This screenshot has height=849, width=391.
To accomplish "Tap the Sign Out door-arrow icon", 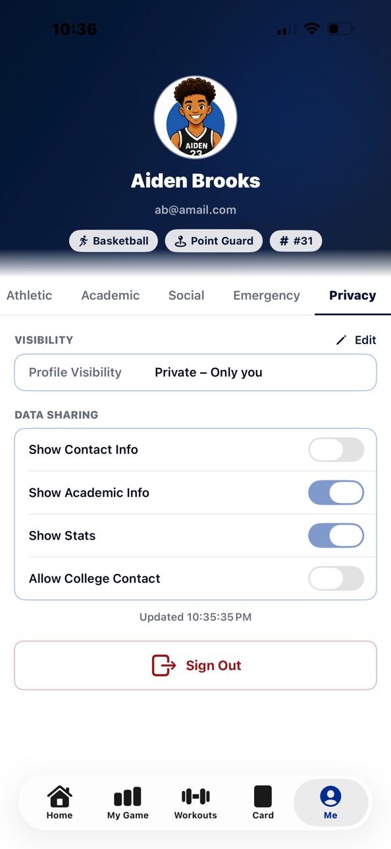I will tap(164, 665).
